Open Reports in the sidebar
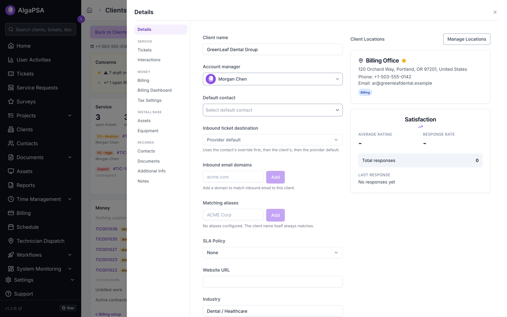Viewport: 507px width, 317px height. coord(25,185)
